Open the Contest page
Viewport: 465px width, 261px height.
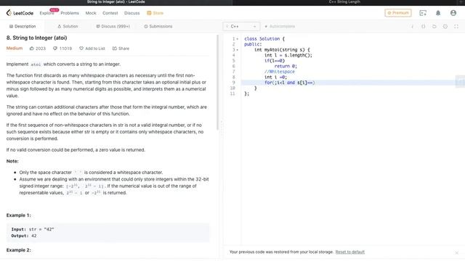110,13
